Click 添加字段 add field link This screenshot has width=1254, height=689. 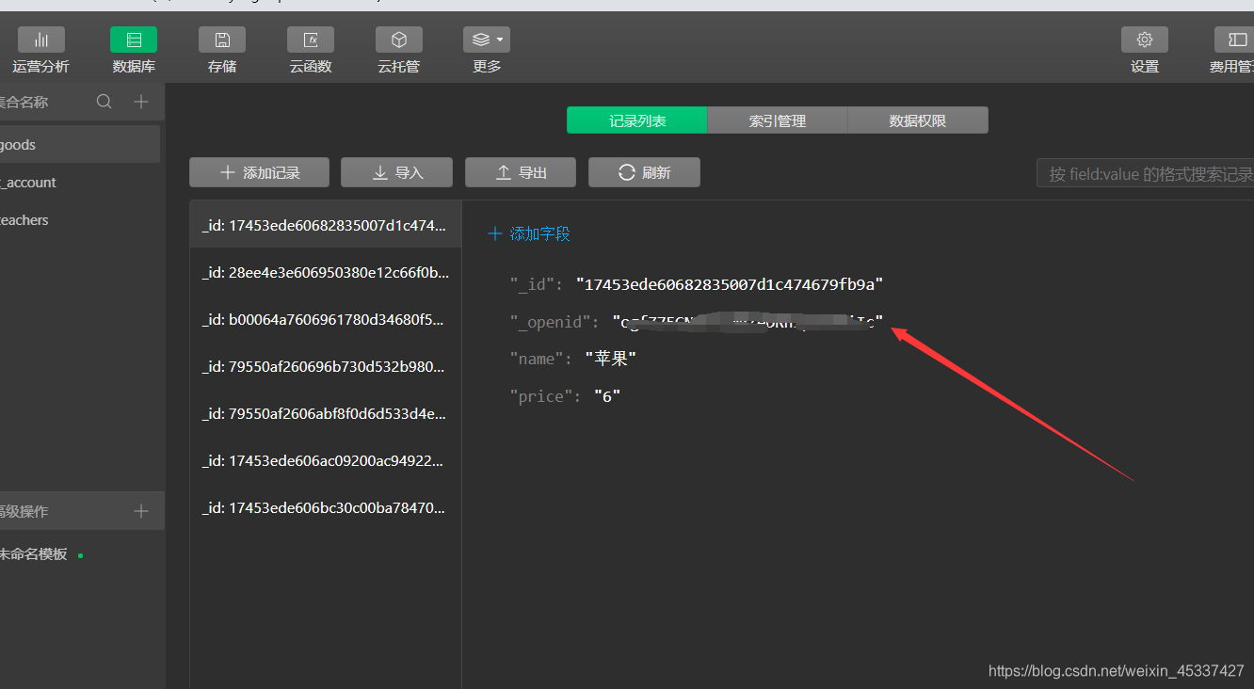[x=529, y=233]
